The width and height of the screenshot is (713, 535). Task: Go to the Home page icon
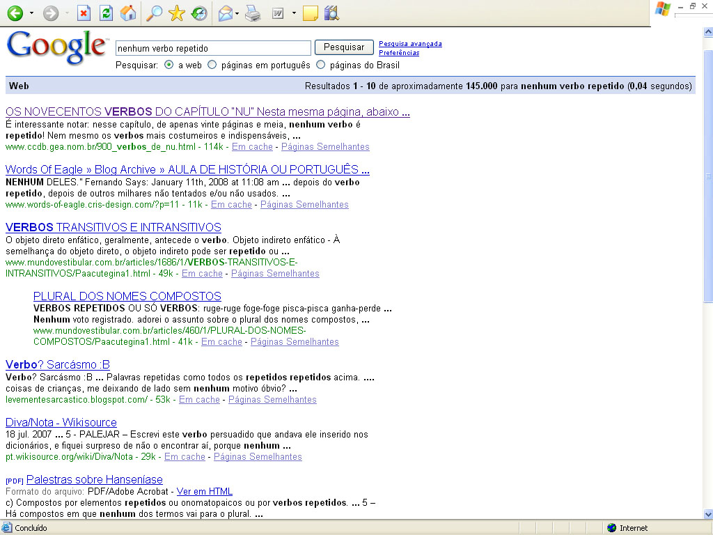click(127, 13)
